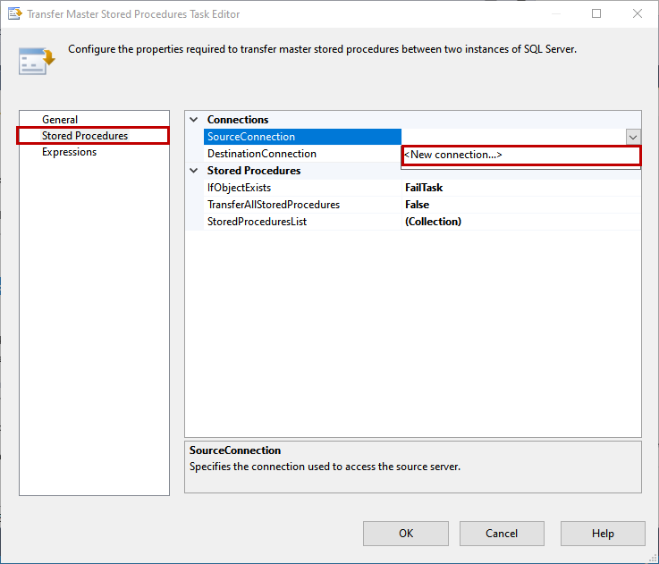
Task: Switch to the Expressions page
Action: pos(69,152)
